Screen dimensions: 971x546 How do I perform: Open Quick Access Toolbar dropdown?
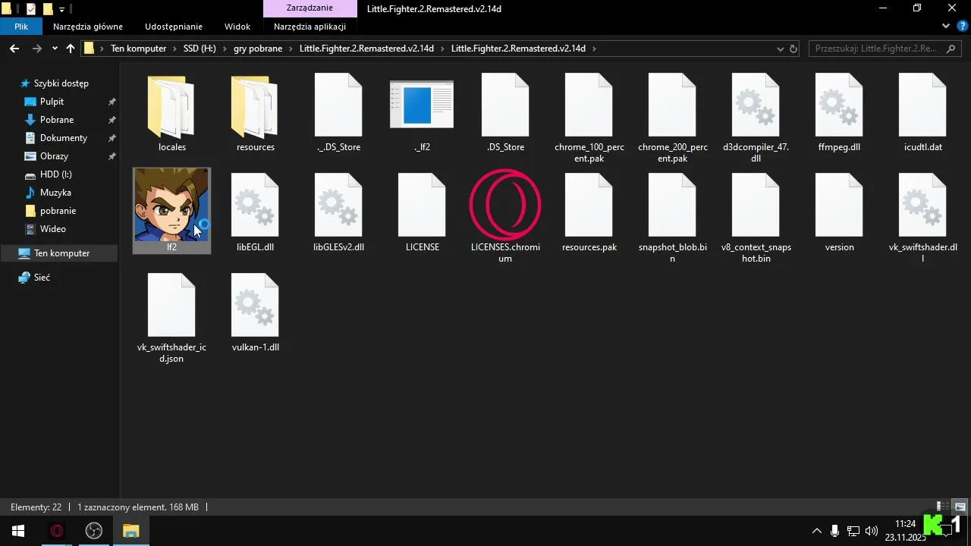click(x=61, y=9)
